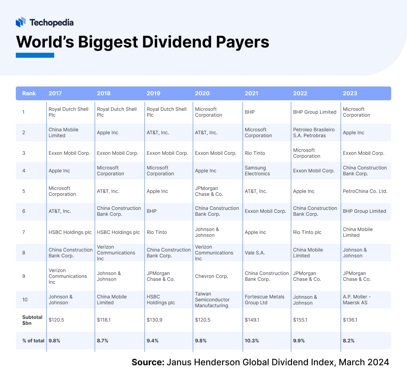Click the World's Biggest Dividend Payers title
This screenshot has height=384, width=407.
point(143,42)
